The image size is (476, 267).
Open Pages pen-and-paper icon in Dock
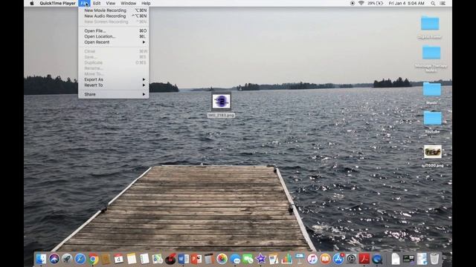[x=273, y=259]
